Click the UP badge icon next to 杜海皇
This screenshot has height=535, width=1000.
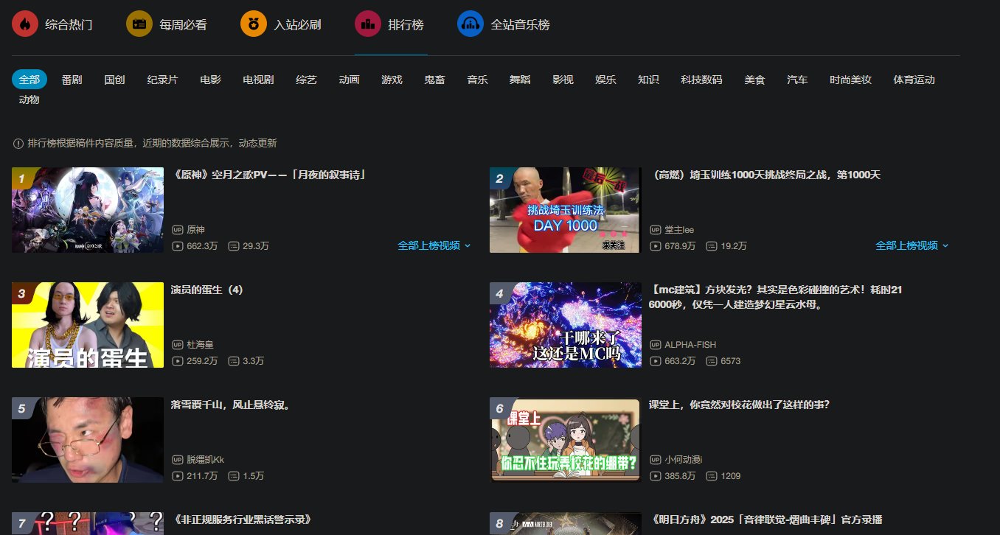pyautogui.click(x=177, y=345)
